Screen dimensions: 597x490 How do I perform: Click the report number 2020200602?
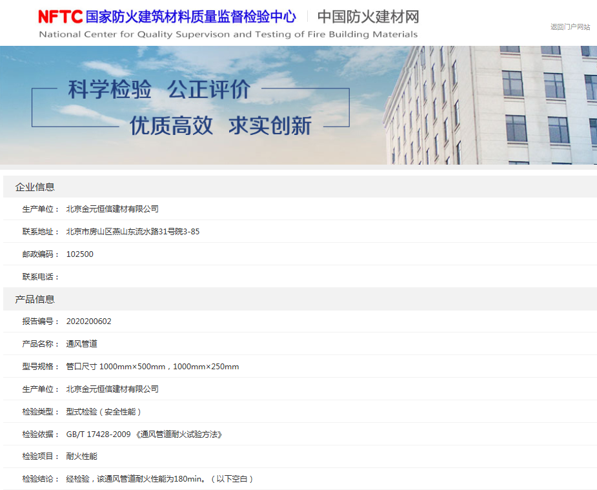[88, 321]
